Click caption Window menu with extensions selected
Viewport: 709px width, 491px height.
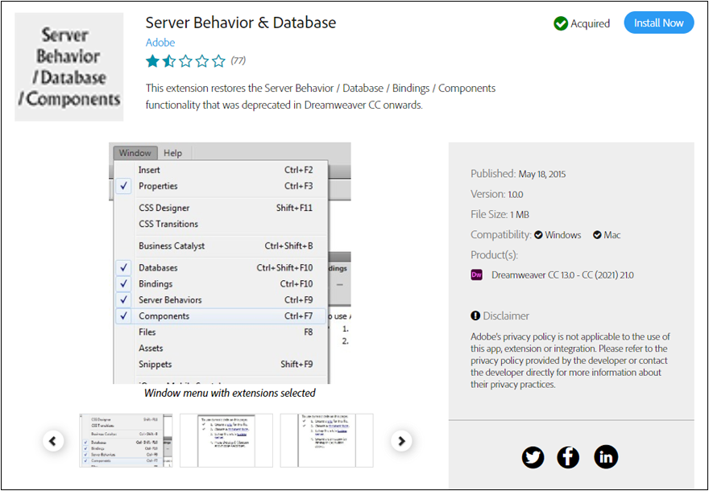tap(230, 393)
